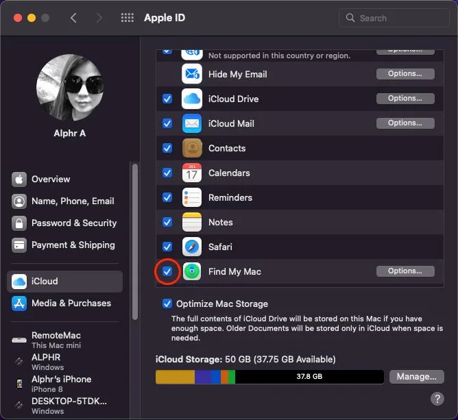The height and width of the screenshot is (420, 458).
Task: Click the Find My Mac radar icon
Action: [x=191, y=271]
